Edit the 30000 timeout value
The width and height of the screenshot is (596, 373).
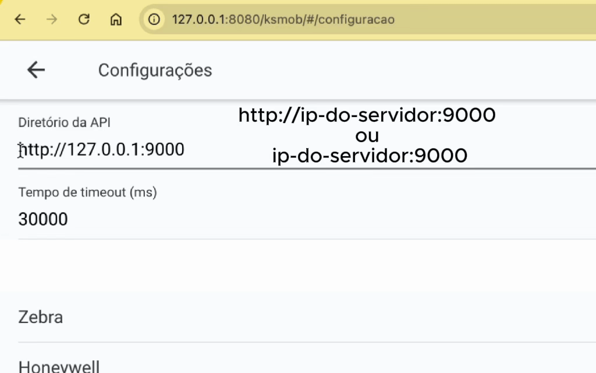(x=43, y=220)
